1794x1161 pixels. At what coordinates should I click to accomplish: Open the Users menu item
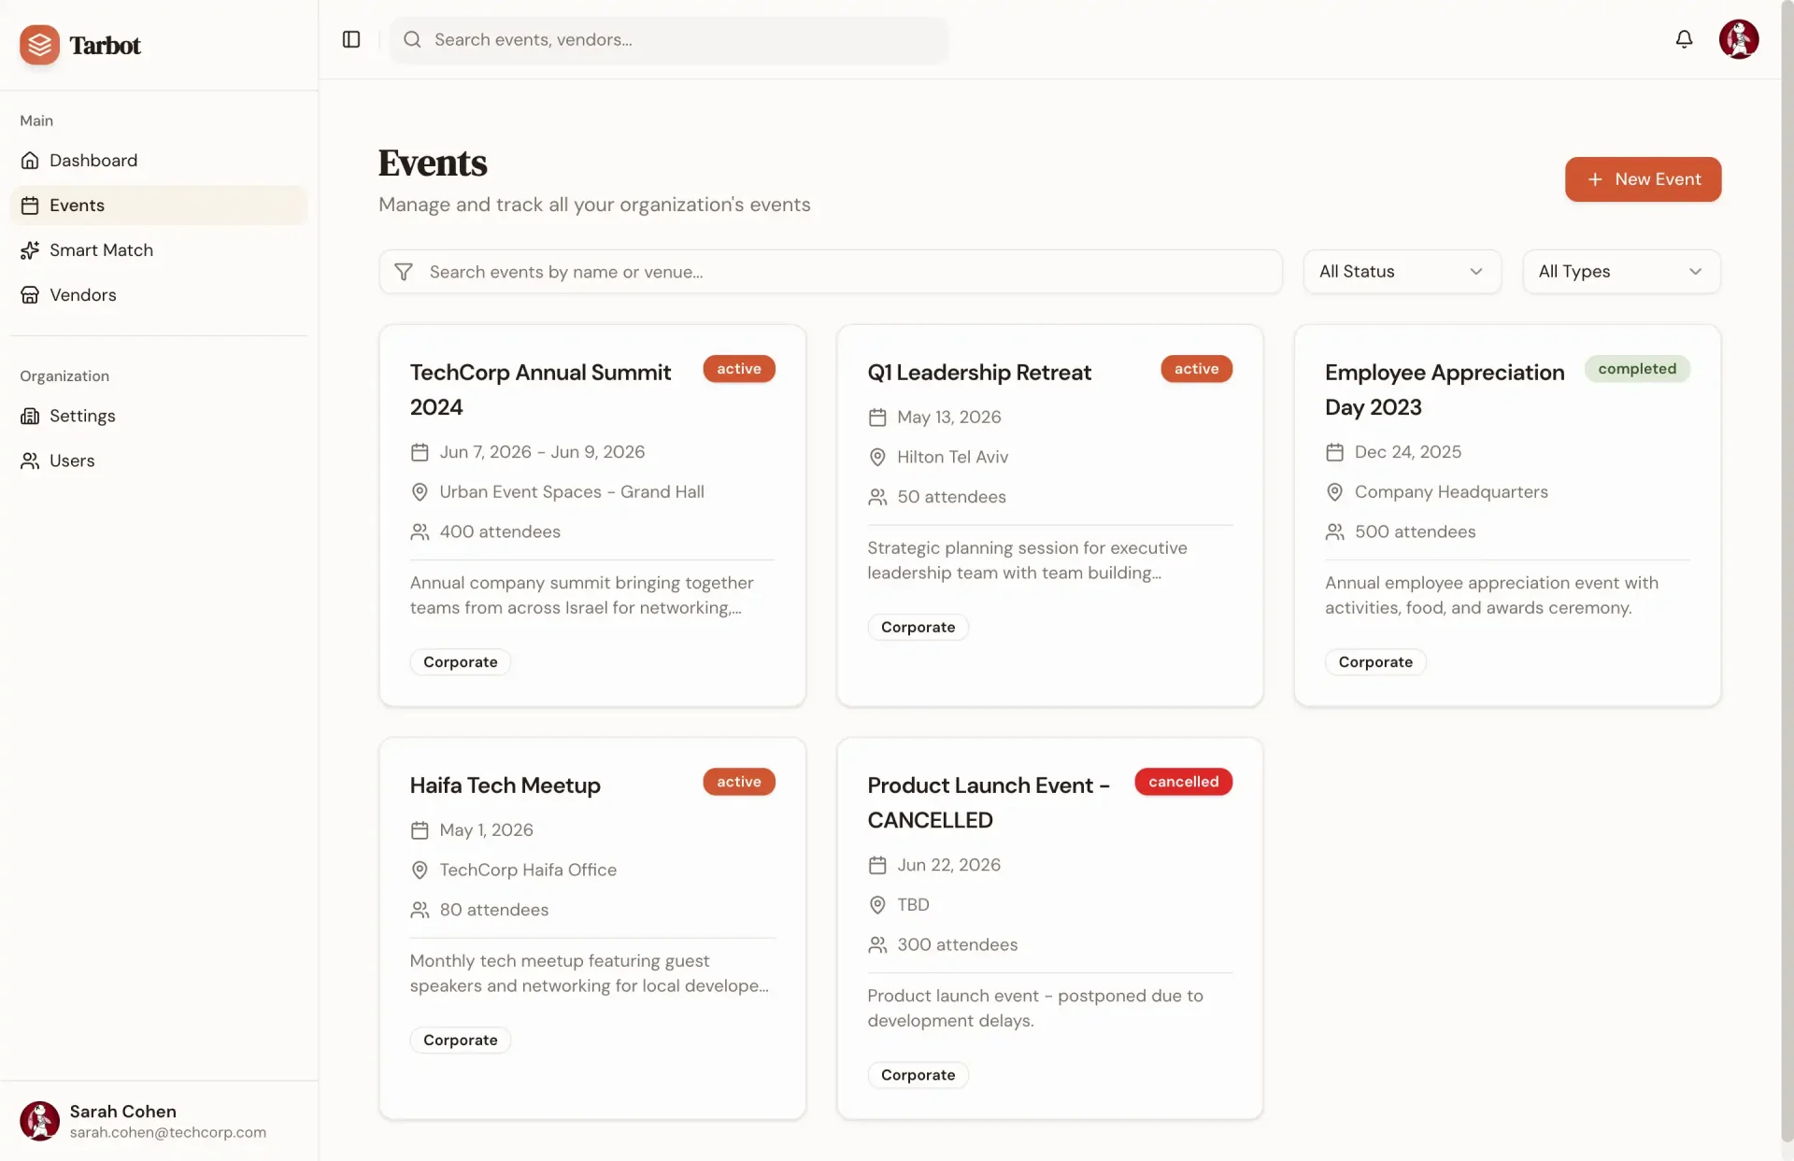(x=72, y=461)
